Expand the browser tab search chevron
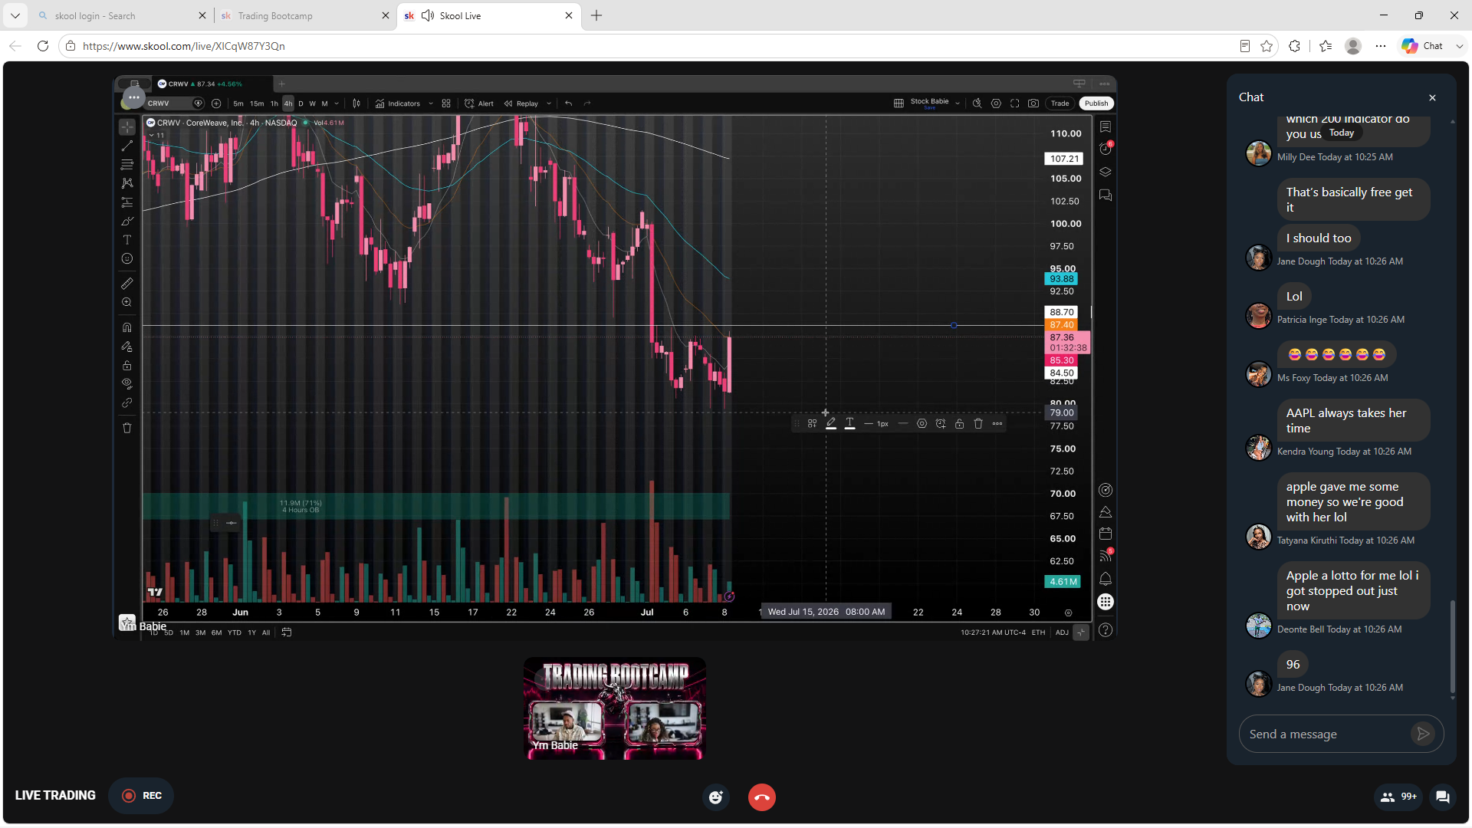This screenshot has width=1472, height=828. [x=15, y=15]
